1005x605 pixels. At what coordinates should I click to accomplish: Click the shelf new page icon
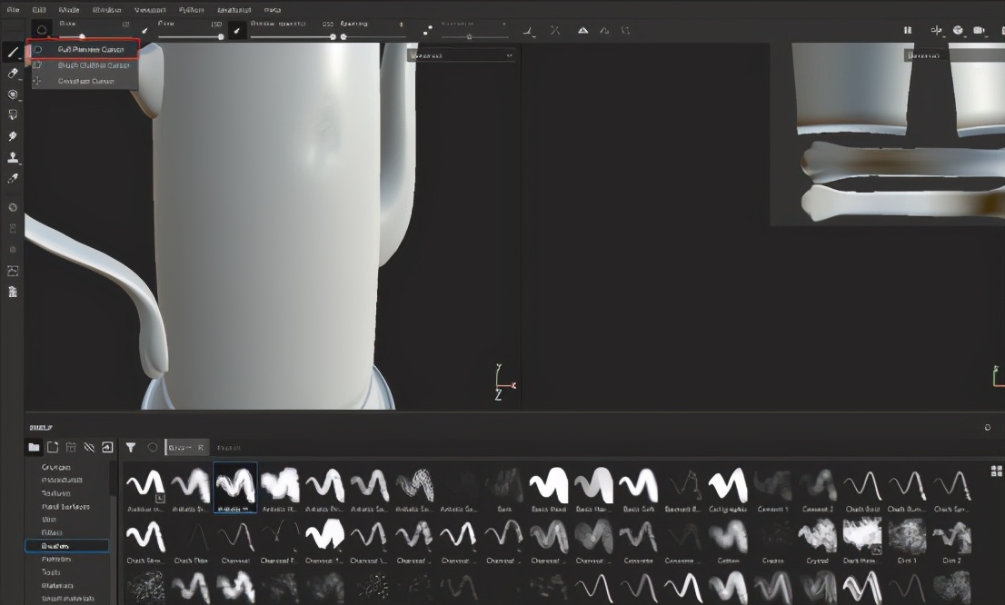click(53, 447)
